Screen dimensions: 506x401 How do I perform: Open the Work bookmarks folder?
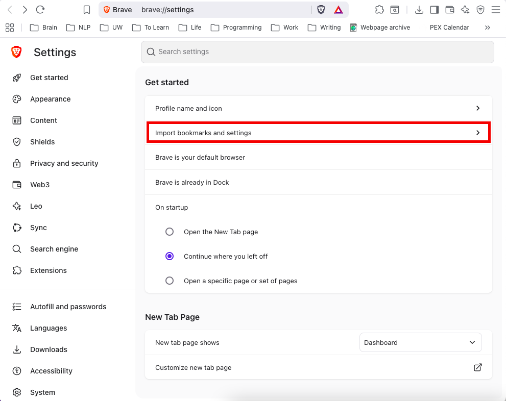[284, 28]
